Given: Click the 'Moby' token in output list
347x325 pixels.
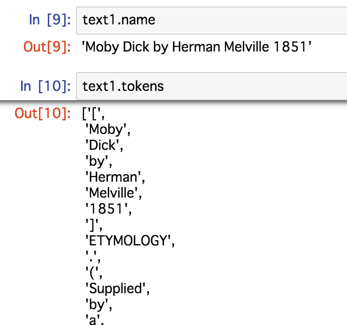Looking at the screenshot, I should (108, 129).
